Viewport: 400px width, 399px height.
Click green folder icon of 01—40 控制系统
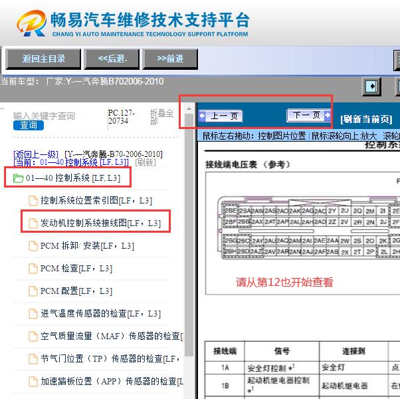pyautogui.click(x=18, y=178)
